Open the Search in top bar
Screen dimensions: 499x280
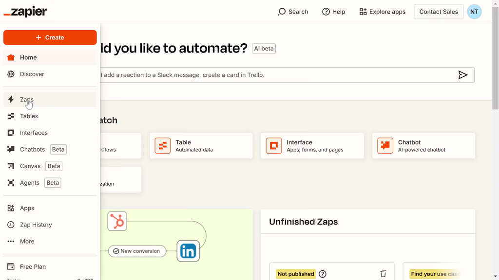click(293, 12)
